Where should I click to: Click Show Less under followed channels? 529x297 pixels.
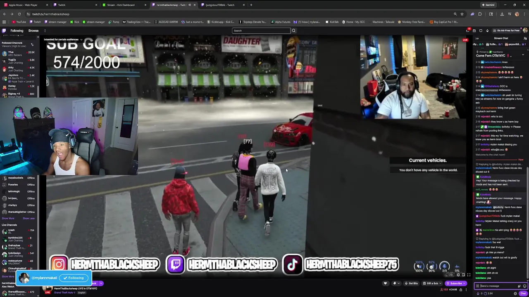tap(29, 218)
